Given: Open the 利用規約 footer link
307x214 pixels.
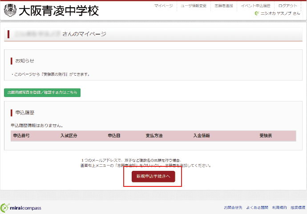Looking at the screenshot, I should coord(279,207).
